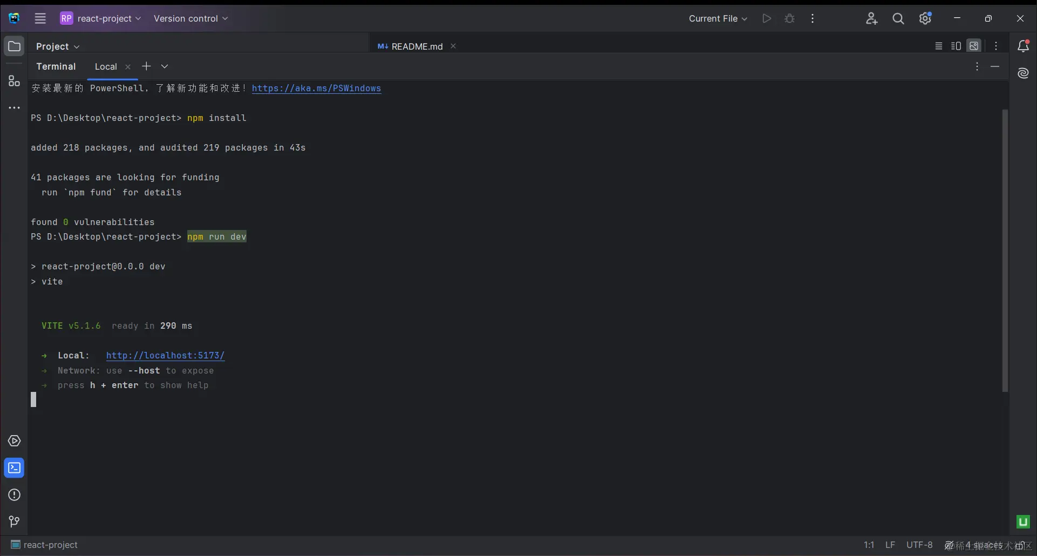
Task: Close the Local terminal tab
Action: 128,67
